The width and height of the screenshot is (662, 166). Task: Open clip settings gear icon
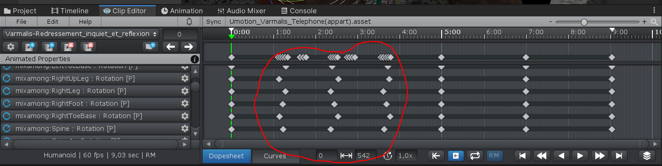coord(11,47)
